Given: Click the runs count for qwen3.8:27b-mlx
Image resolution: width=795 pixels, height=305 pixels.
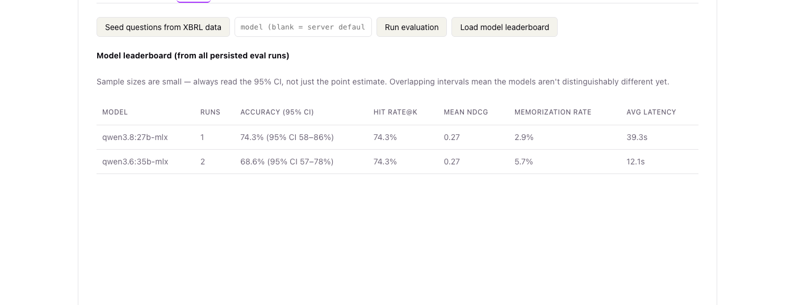Looking at the screenshot, I should 202,137.
